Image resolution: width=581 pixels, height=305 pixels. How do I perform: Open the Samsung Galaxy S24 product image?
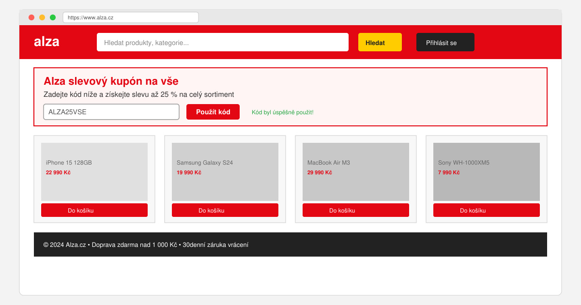[225, 172]
